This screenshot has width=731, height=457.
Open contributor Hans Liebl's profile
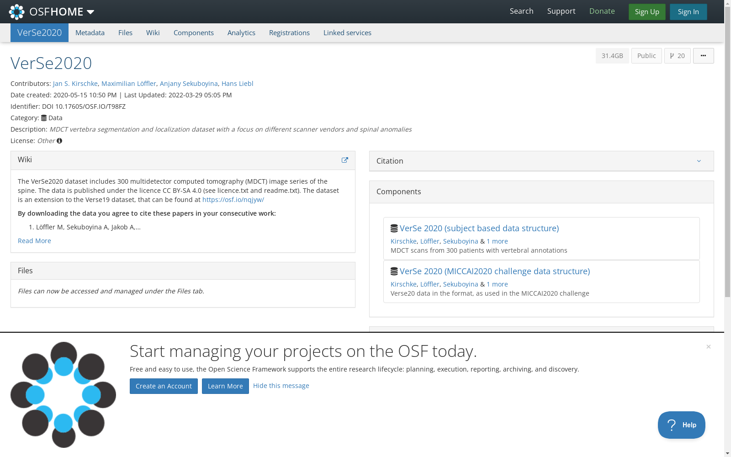(237, 84)
